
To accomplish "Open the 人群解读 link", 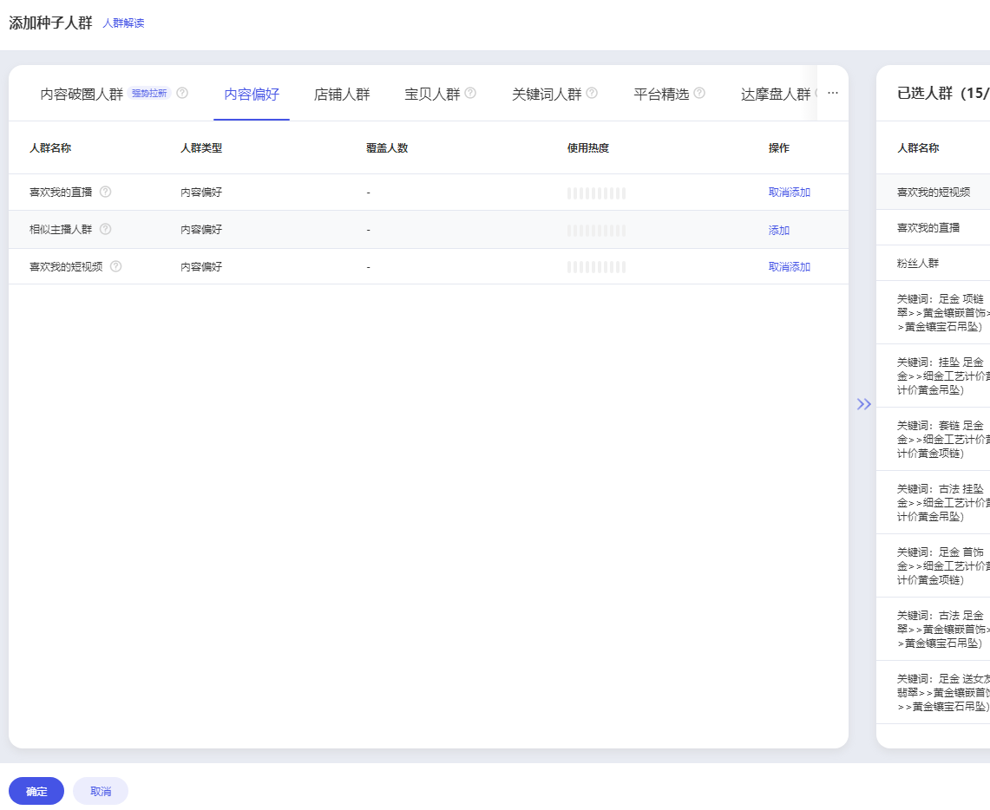I will [x=123, y=23].
